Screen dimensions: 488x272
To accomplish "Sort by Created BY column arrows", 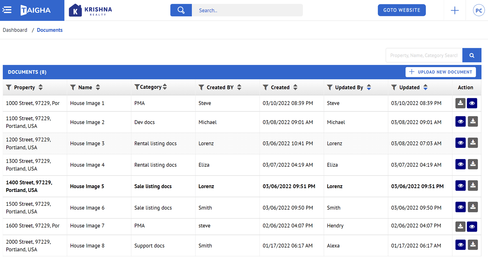I will coord(239,87).
